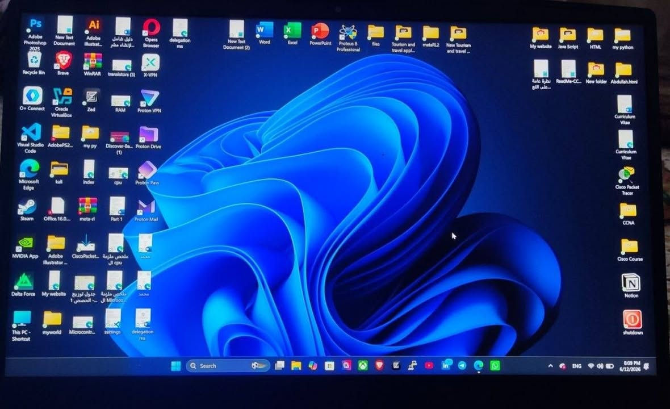This screenshot has width=670, height=409.
Task: Open the Java Script folder
Action: 568,39
